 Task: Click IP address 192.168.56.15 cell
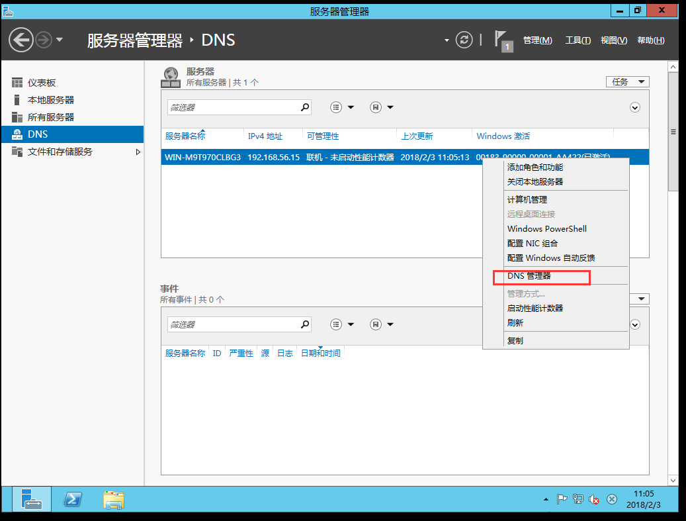point(273,157)
